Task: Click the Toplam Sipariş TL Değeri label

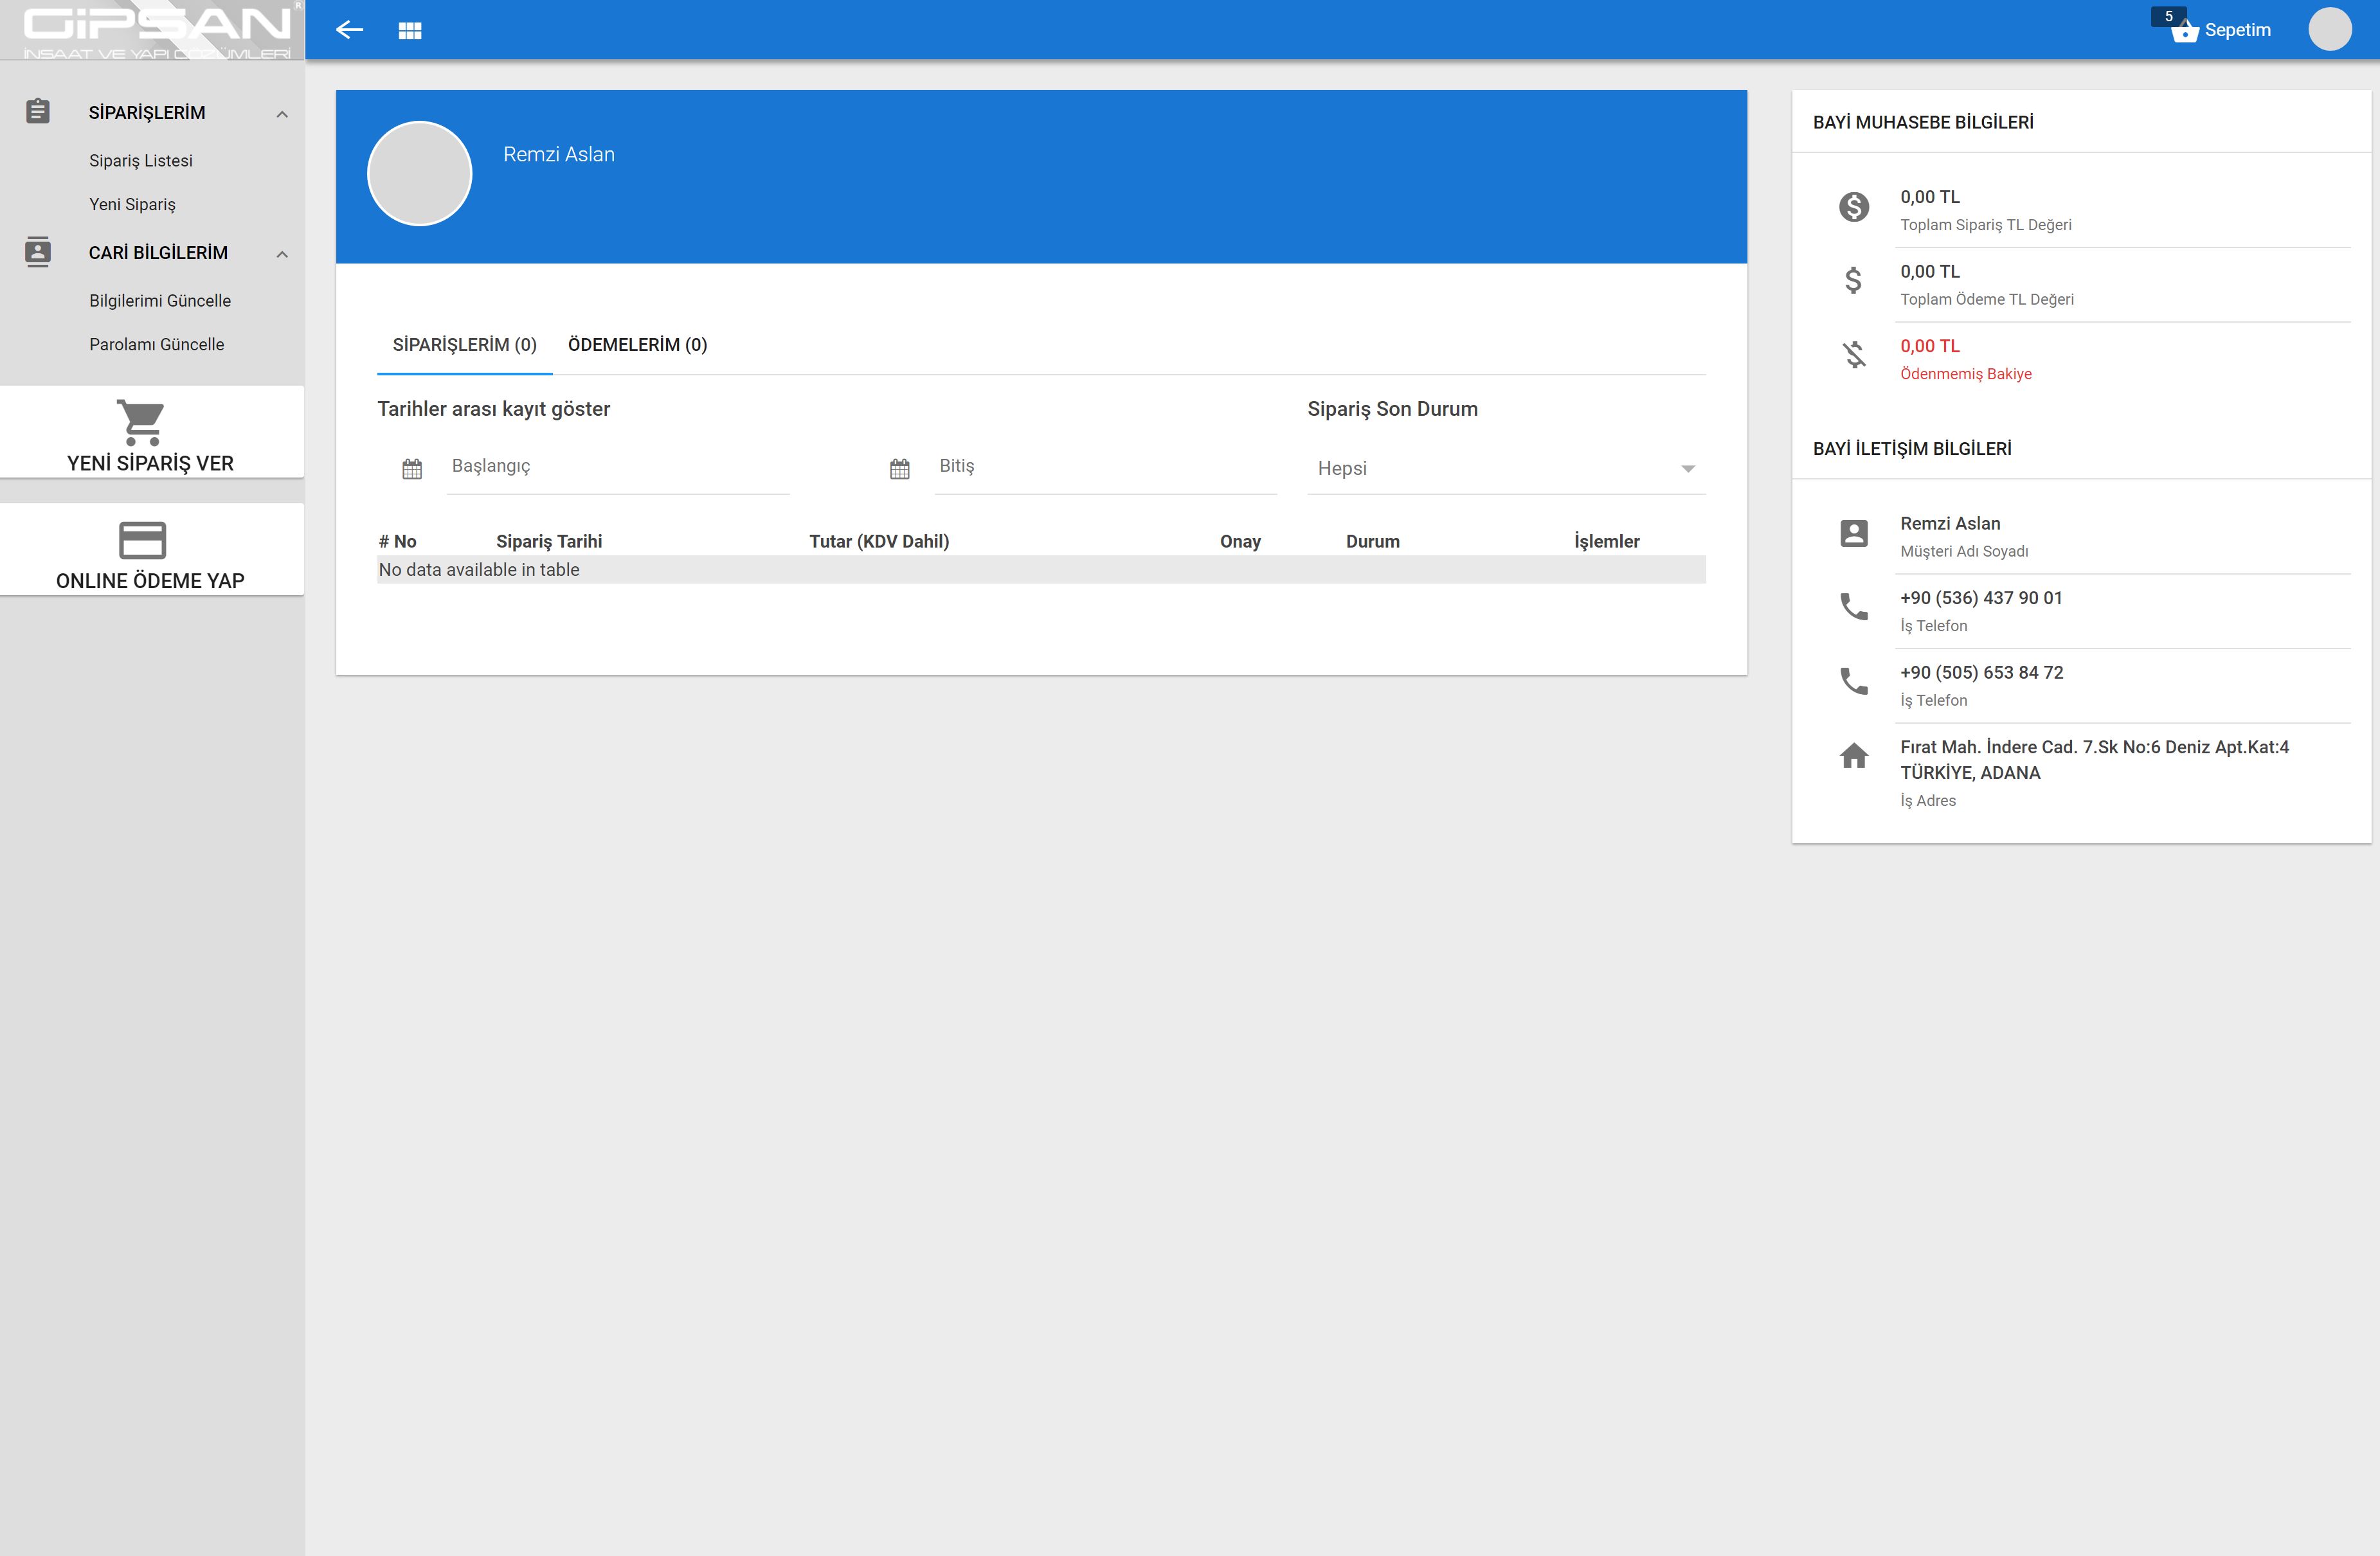Action: point(1985,225)
